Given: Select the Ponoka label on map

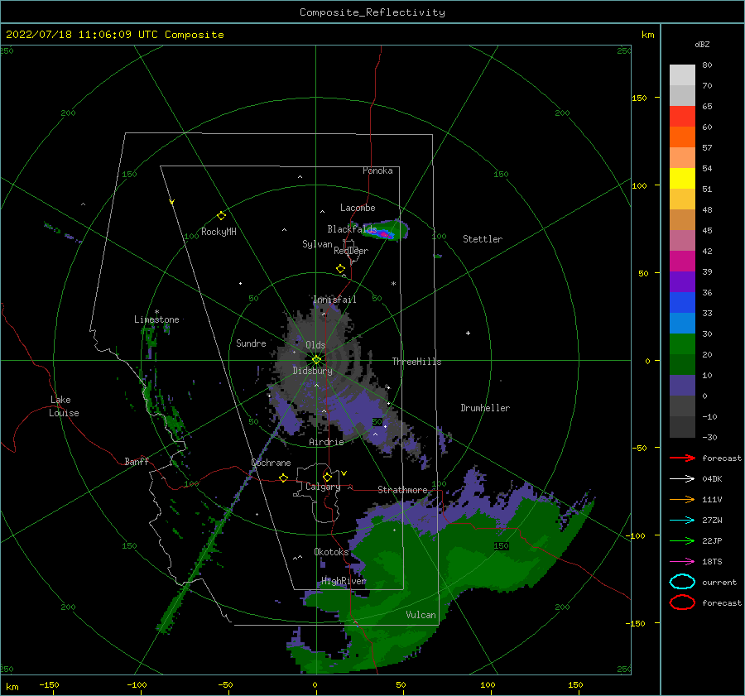Looking at the screenshot, I should [x=377, y=170].
